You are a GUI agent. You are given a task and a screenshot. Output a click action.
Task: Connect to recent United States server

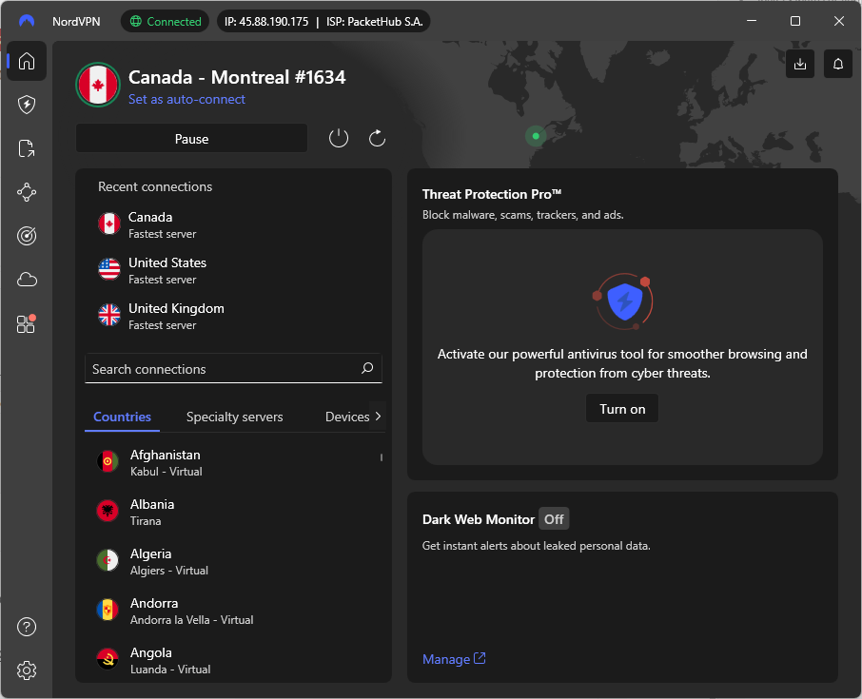tap(234, 270)
